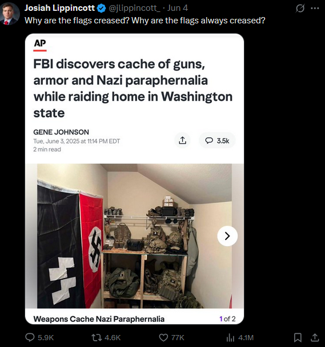This screenshot has width=325, height=347.
Task: Click the AP logo
Action: click(40, 44)
